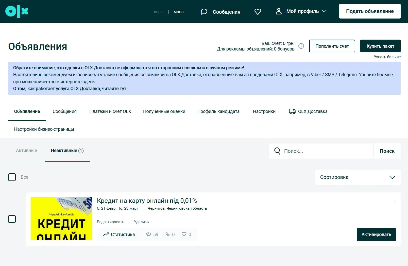This screenshot has width=408, height=266.
Task: Open the 'Сообщения' account tab
Action: (x=64, y=111)
